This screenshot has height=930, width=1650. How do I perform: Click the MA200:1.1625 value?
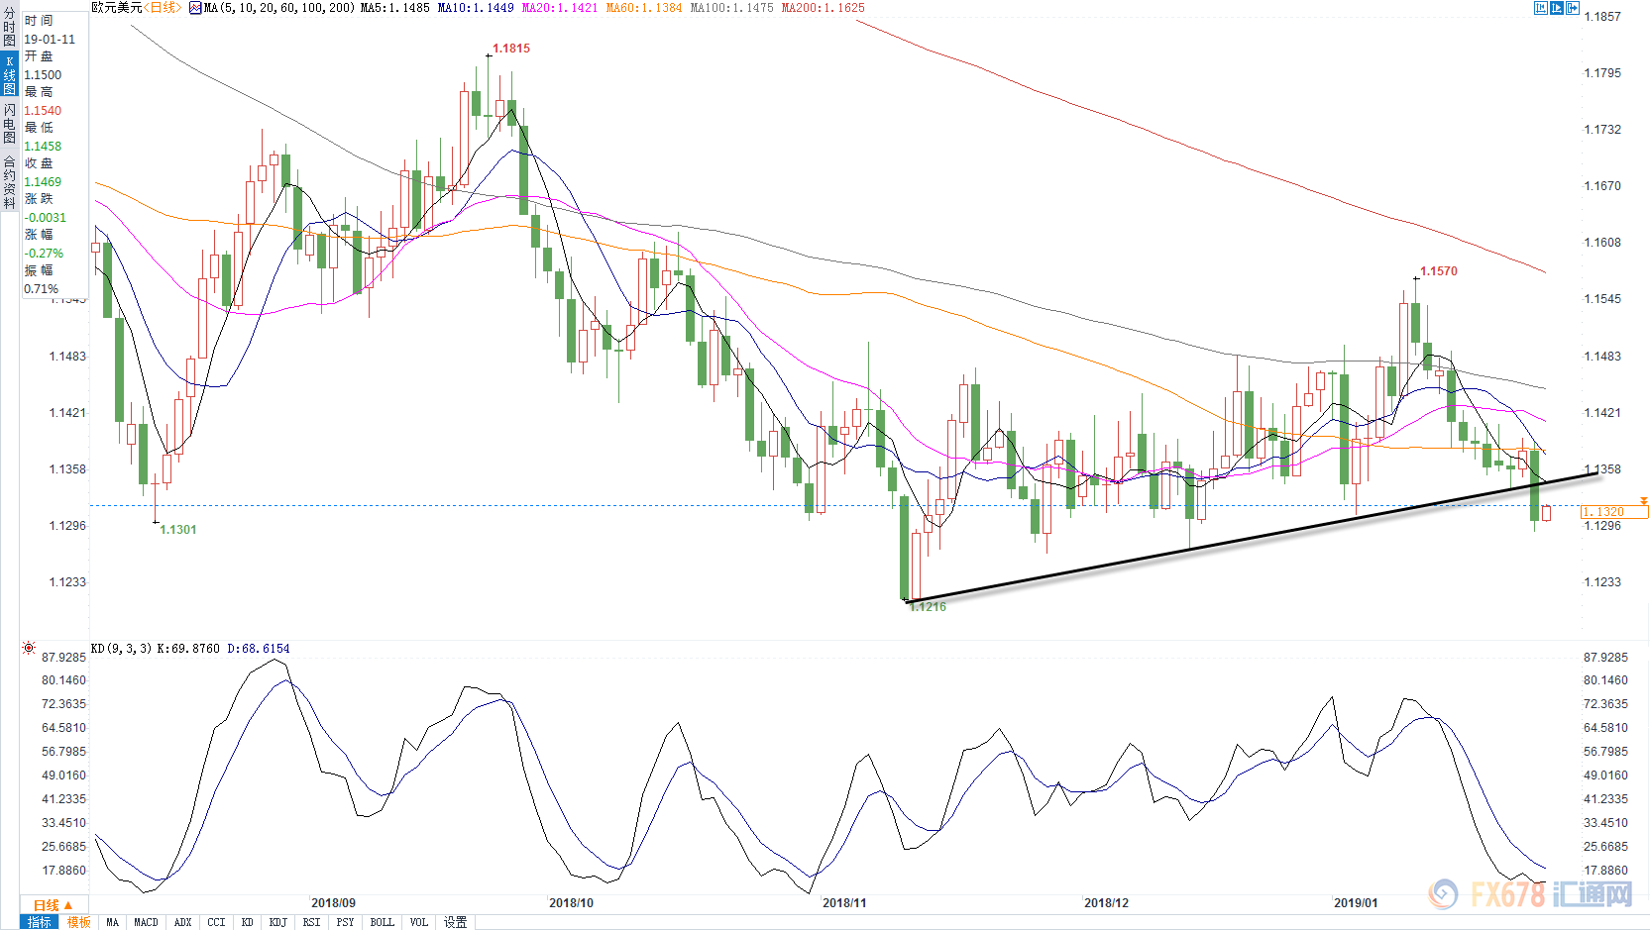coord(824,8)
